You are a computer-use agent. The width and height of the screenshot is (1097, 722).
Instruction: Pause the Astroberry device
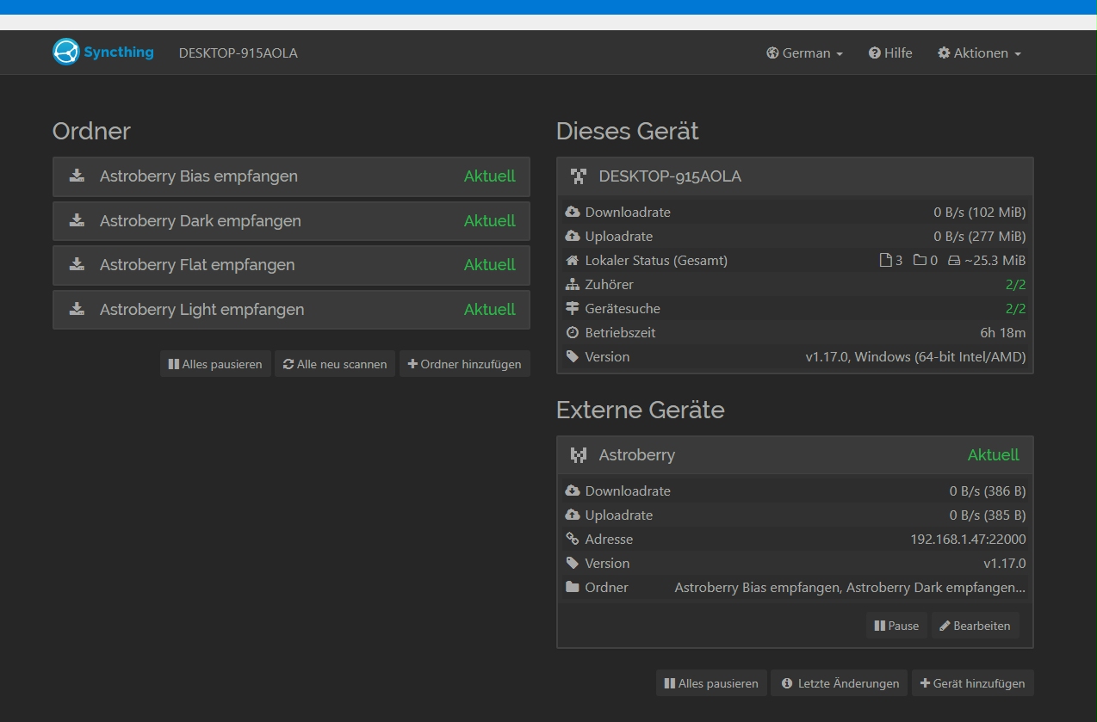(x=896, y=626)
